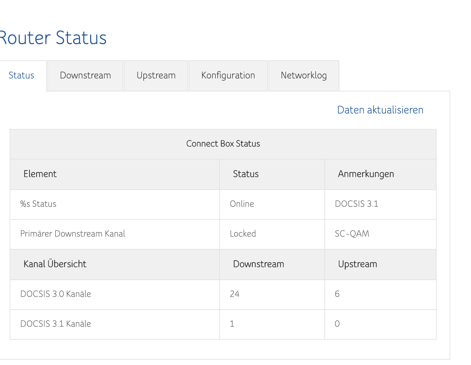Click the %s Status row label
The height and width of the screenshot is (365, 471).
[38, 204]
